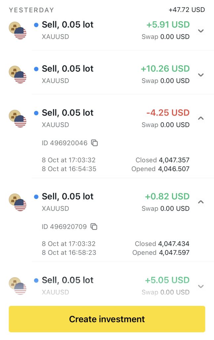
Task: Tap the Sell trade showing -4.25 USD loss
Action: (x=67, y=113)
